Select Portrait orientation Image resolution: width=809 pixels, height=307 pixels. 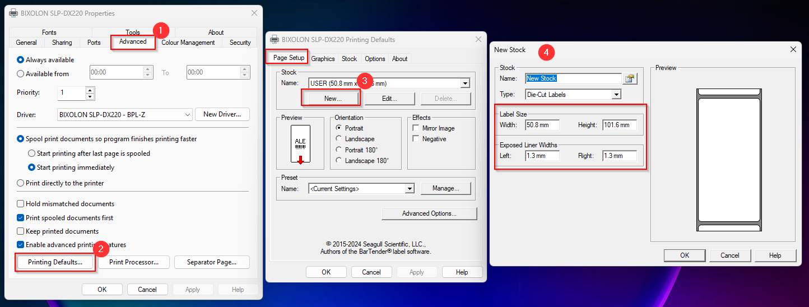pos(339,128)
